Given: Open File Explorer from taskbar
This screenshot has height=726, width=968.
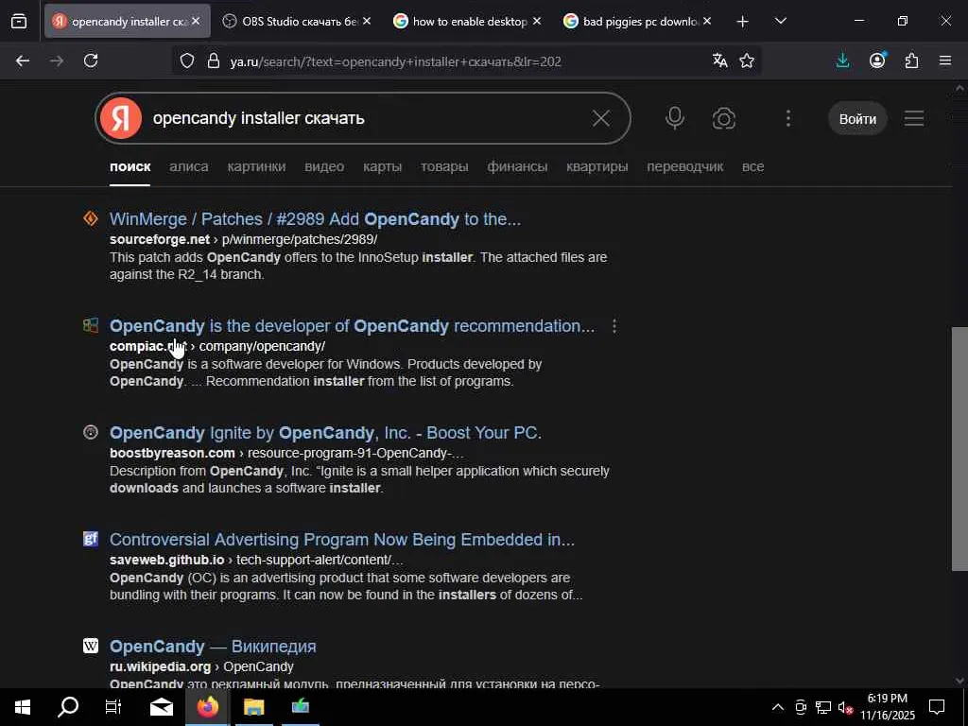Looking at the screenshot, I should pos(253,707).
